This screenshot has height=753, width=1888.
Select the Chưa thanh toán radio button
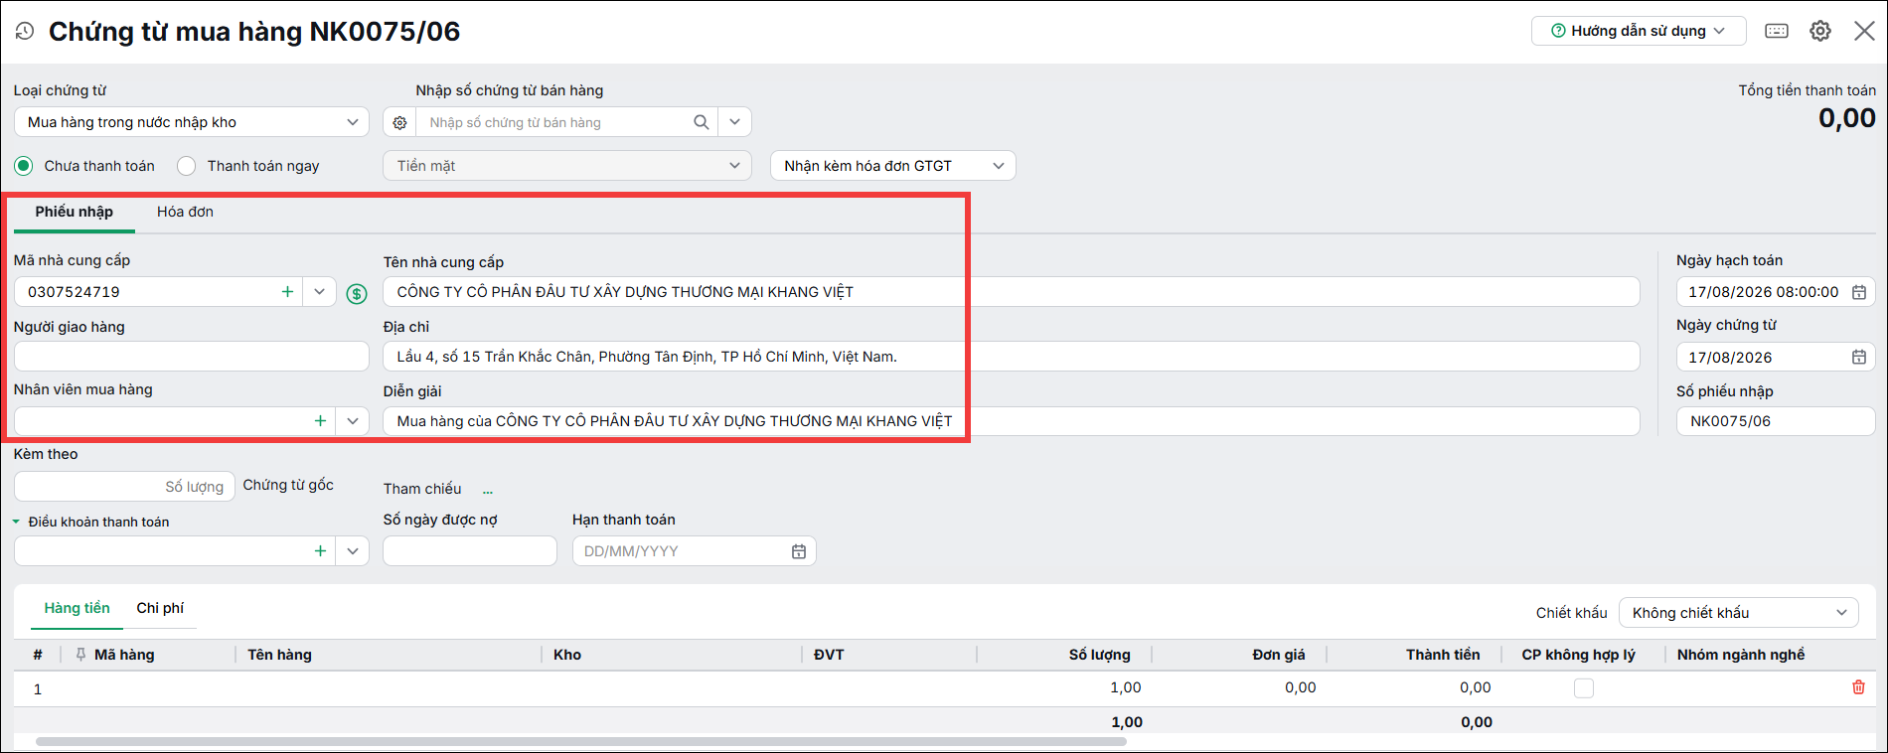(24, 166)
